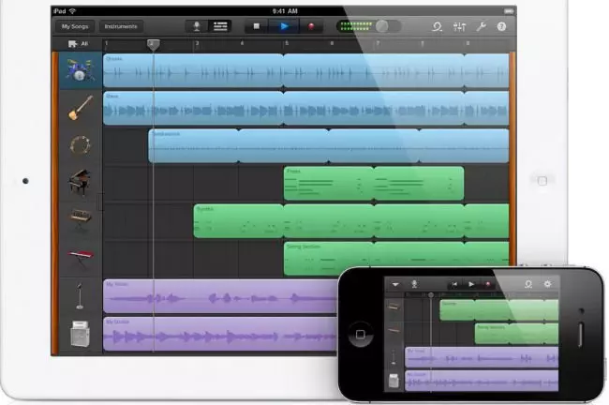Start recording with the iPad record button

(x=311, y=26)
